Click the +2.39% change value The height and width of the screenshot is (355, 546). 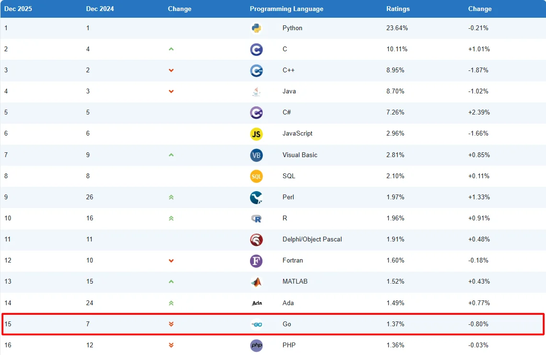479,112
